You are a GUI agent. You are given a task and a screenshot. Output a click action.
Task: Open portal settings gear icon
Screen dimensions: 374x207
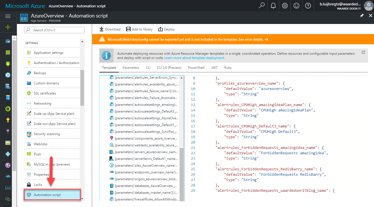[x=285, y=6]
